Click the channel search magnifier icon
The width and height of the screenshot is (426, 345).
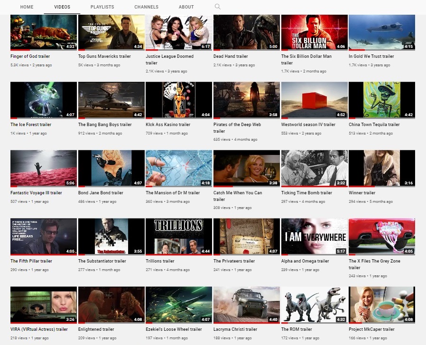click(218, 7)
